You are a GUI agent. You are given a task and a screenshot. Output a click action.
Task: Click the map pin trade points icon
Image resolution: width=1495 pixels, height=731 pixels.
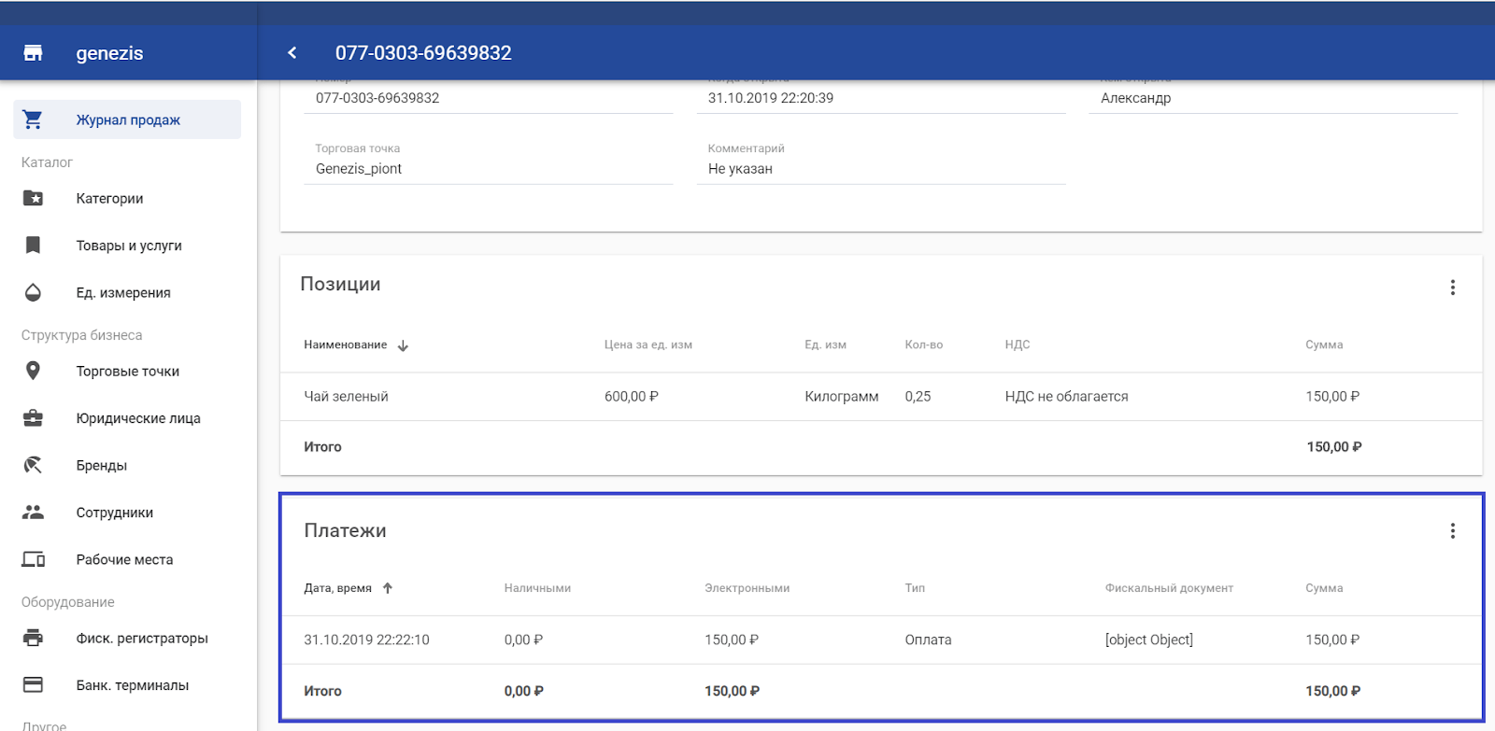click(x=33, y=371)
